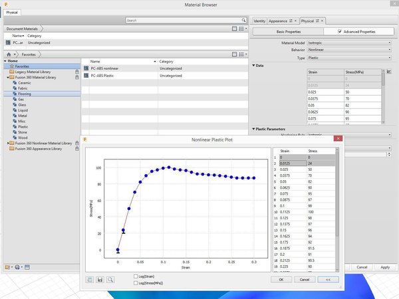Open the Material Model dropdown

[349, 43]
